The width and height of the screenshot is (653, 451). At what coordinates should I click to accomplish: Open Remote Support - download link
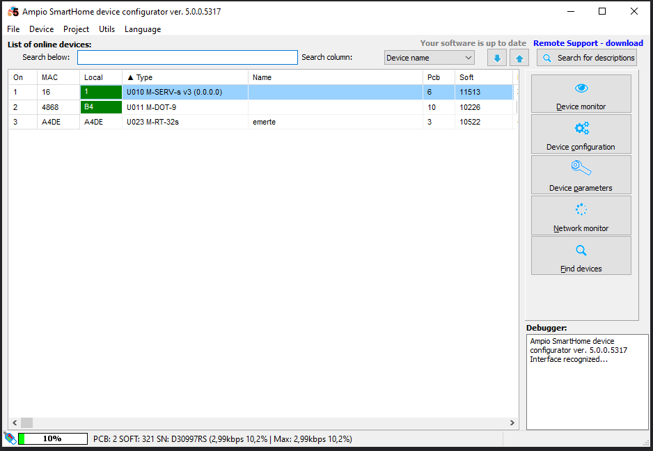pyautogui.click(x=588, y=43)
